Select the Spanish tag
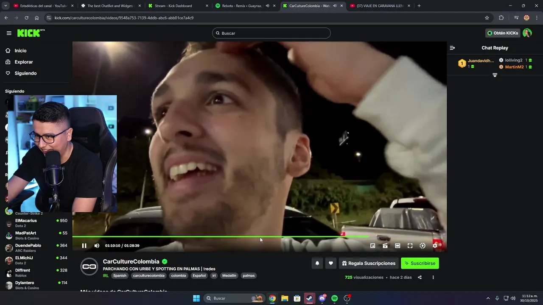This screenshot has height=305, width=543. pos(120,275)
